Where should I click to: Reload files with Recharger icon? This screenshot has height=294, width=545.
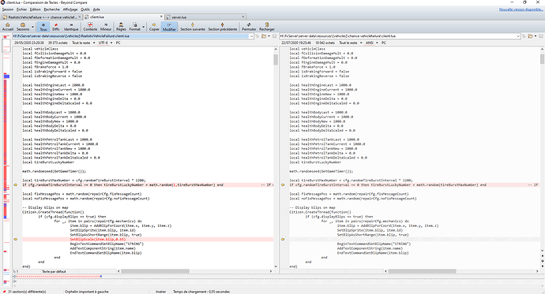[x=267, y=27]
